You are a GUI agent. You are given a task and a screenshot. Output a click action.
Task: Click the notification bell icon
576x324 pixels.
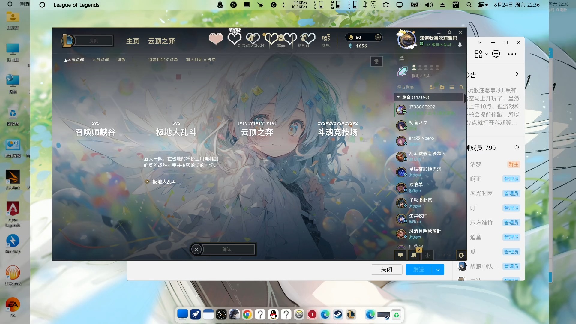click(x=460, y=44)
